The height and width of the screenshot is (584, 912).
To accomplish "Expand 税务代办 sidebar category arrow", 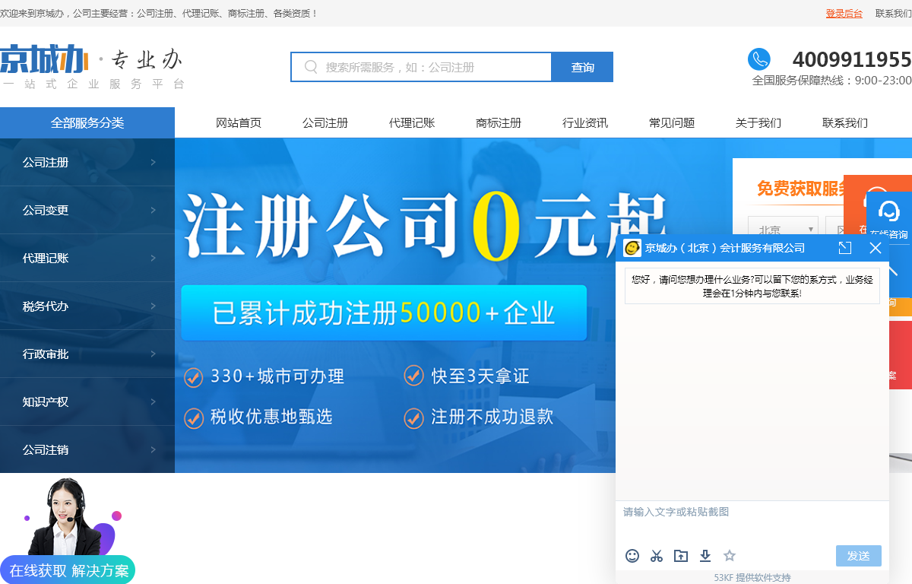I will pyautogui.click(x=153, y=306).
